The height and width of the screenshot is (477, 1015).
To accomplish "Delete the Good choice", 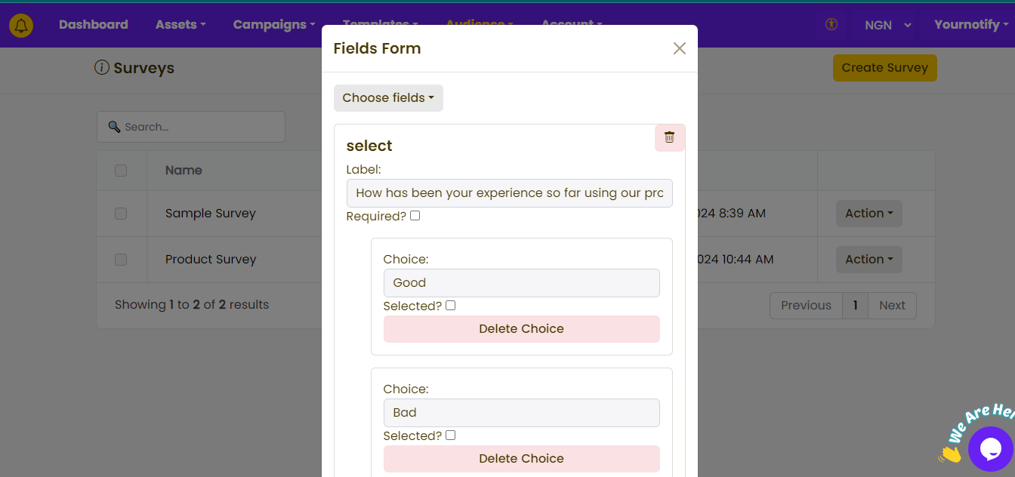I will pos(521,328).
